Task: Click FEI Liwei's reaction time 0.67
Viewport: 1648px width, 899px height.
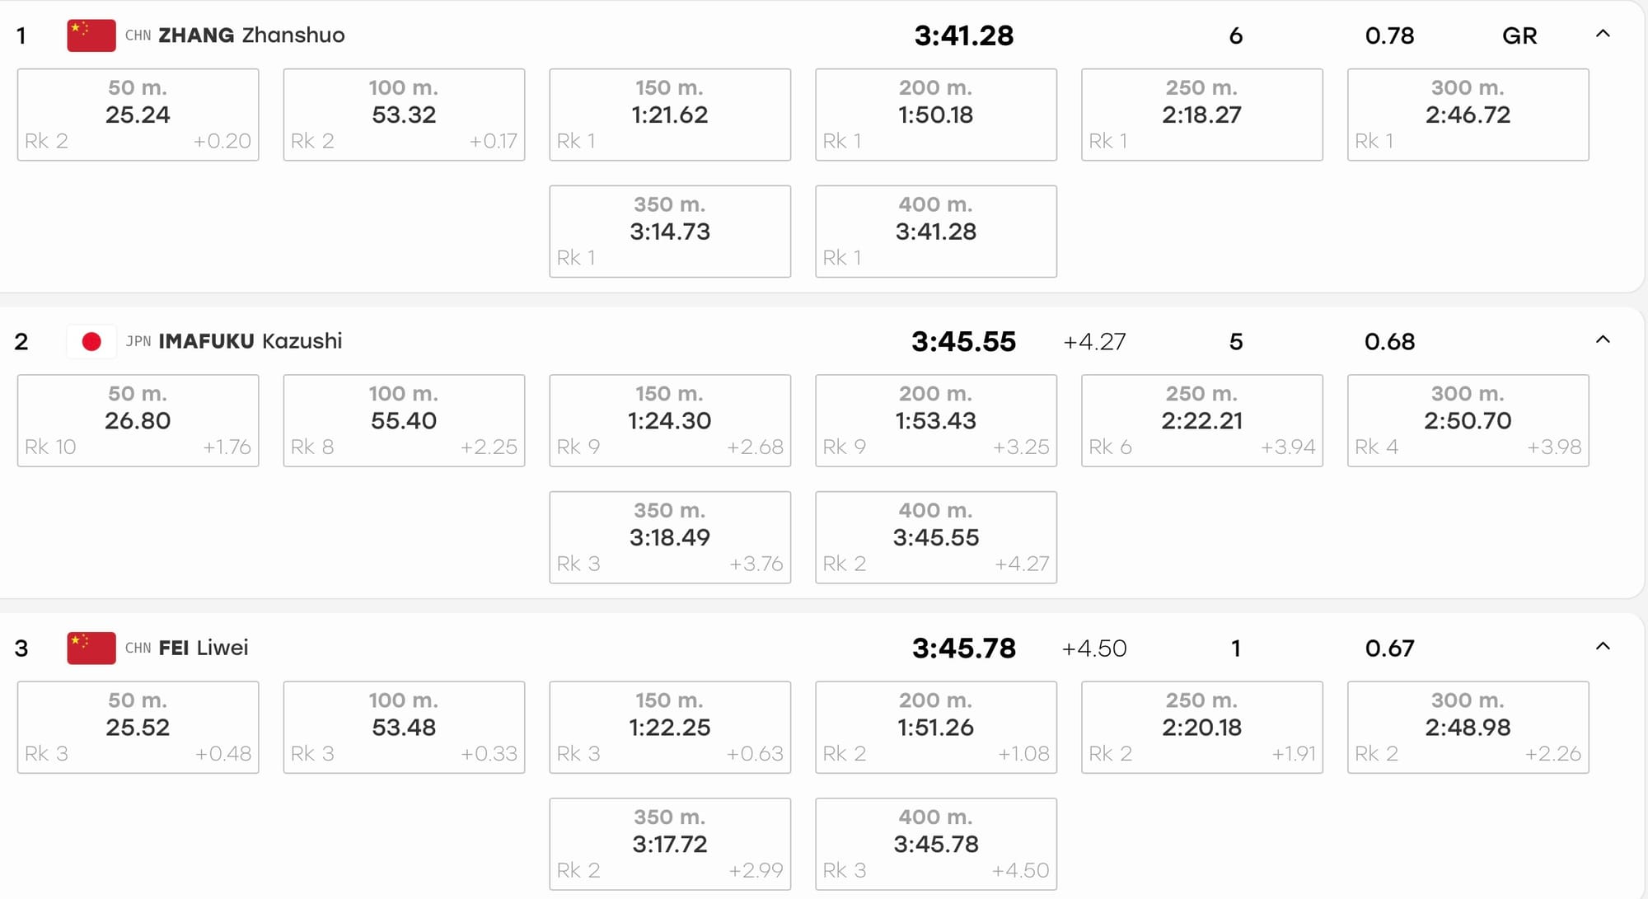Action: (x=1389, y=648)
